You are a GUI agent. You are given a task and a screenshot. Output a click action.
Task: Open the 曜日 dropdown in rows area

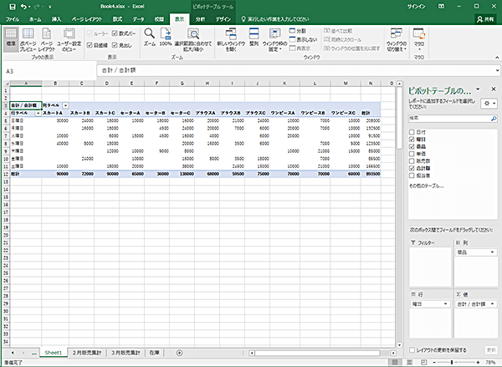click(x=445, y=304)
